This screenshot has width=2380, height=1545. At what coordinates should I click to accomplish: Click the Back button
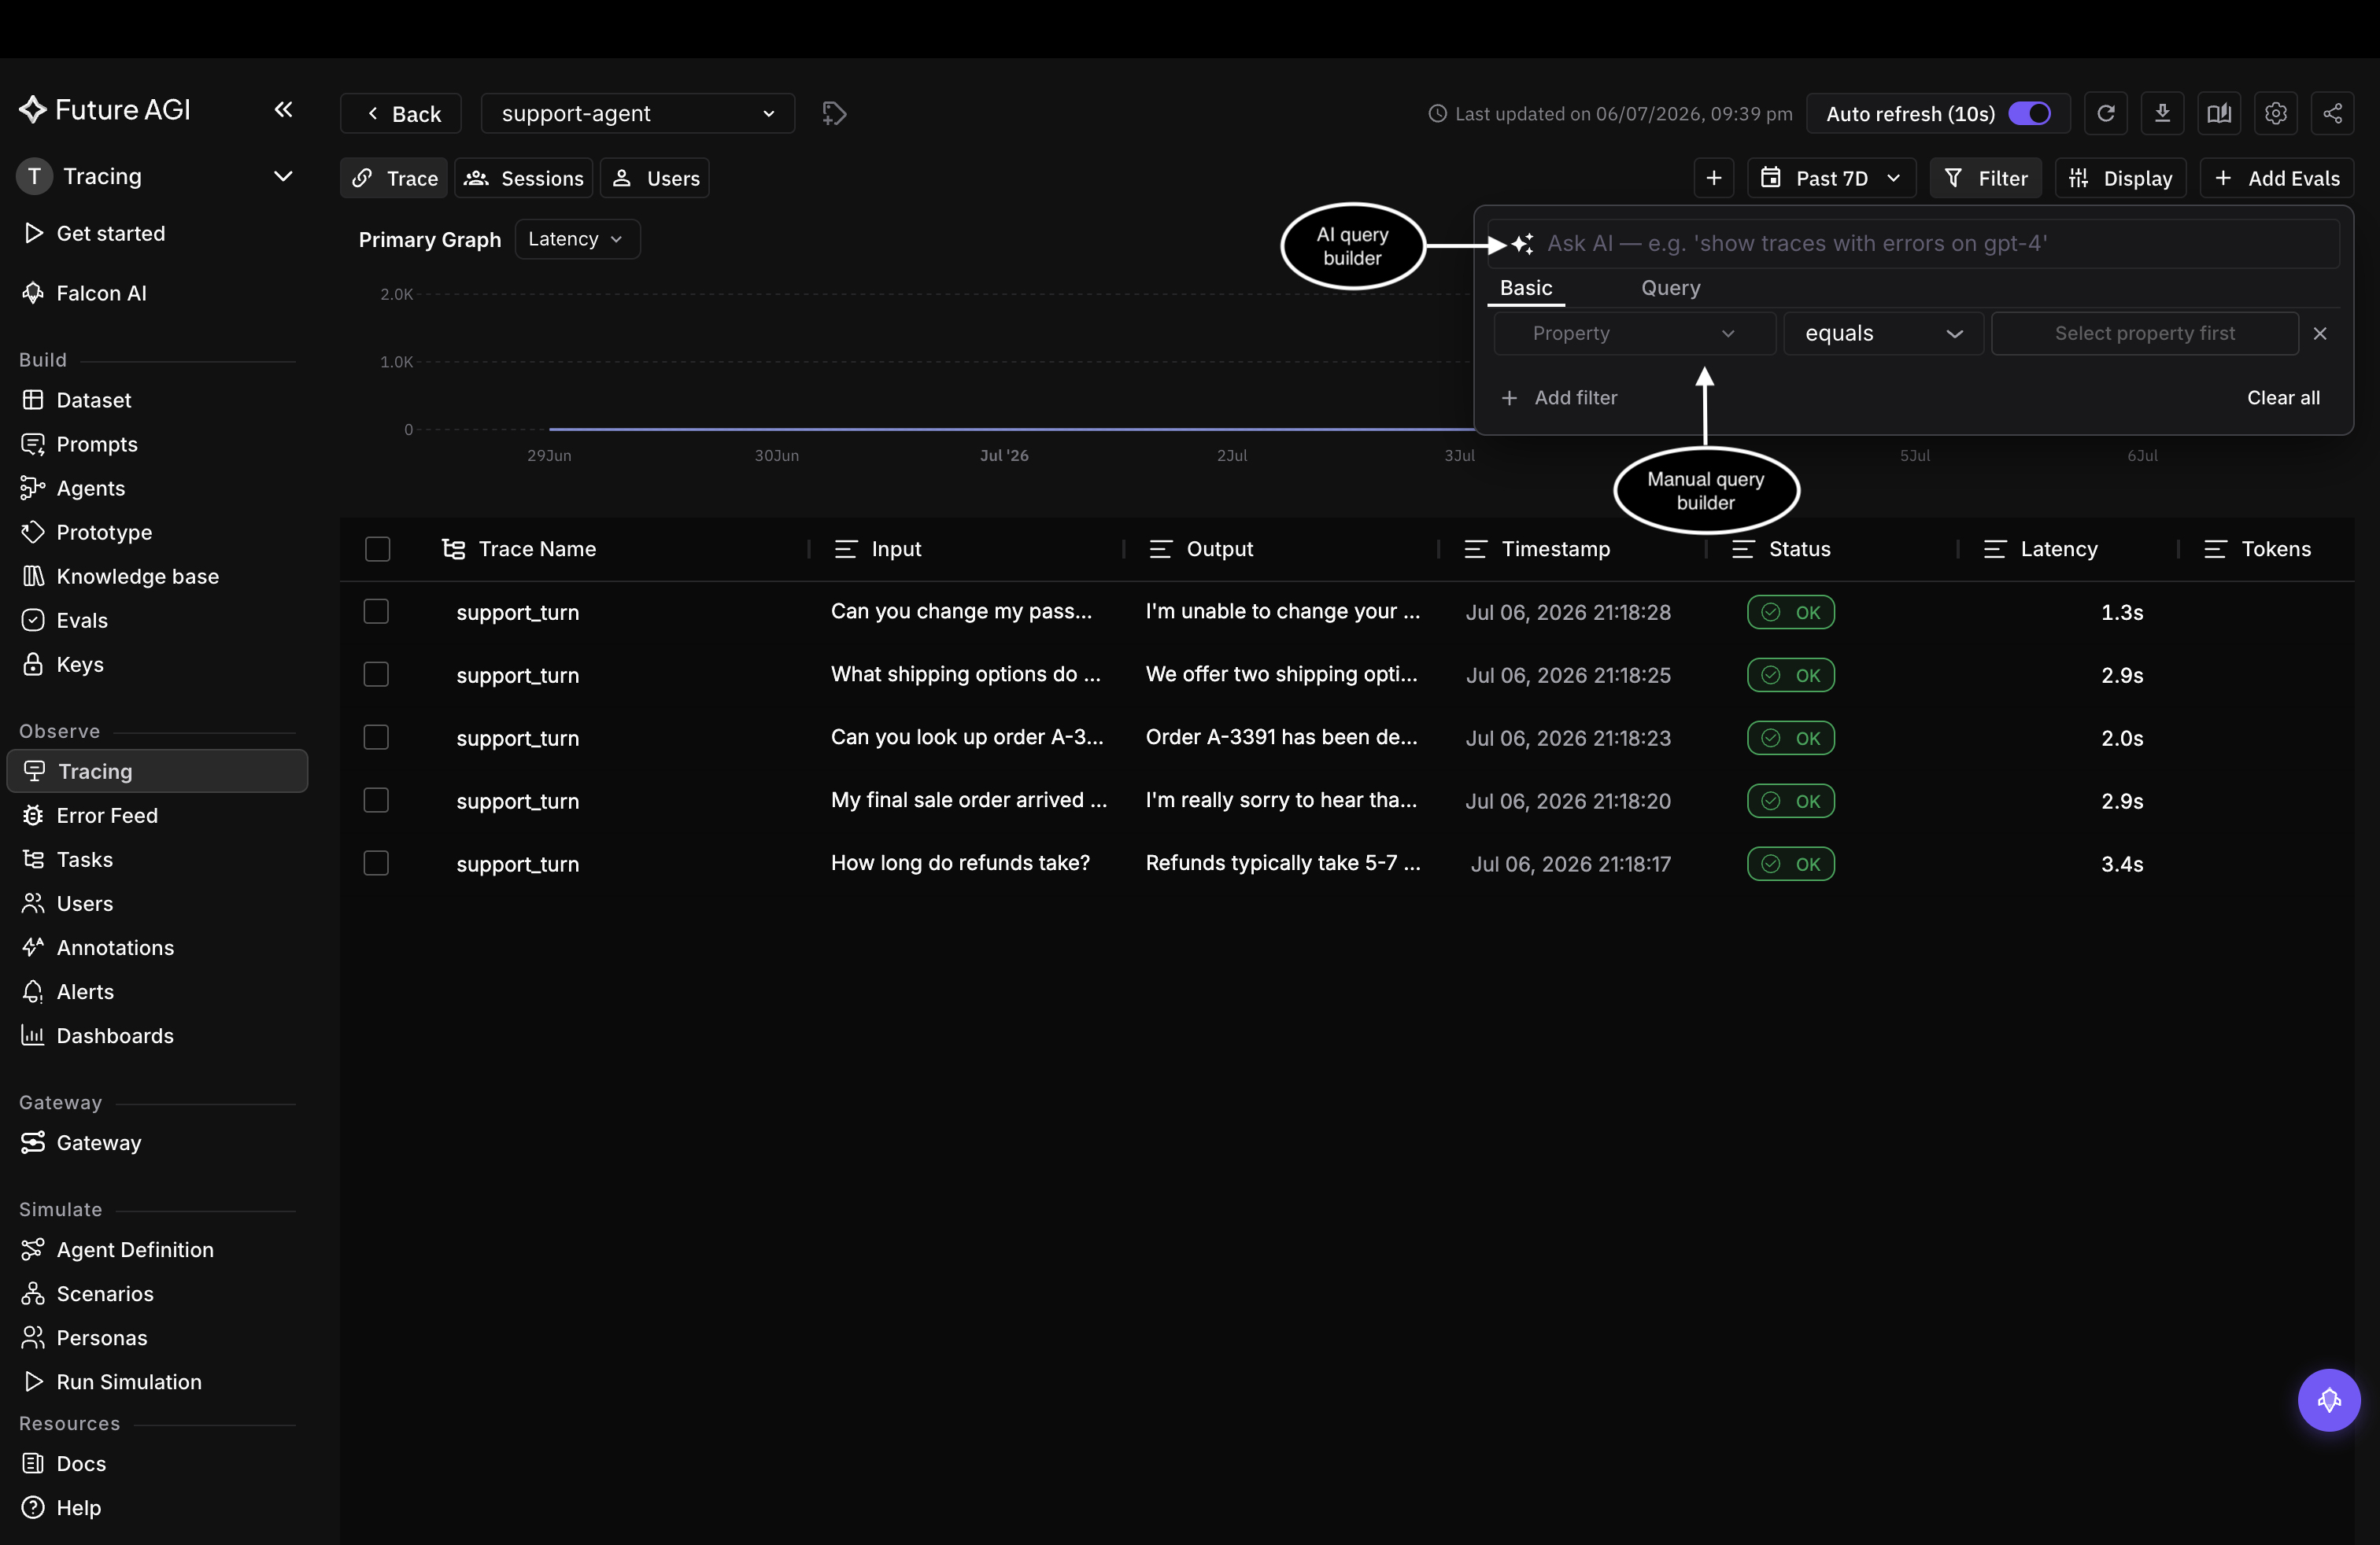click(x=401, y=114)
